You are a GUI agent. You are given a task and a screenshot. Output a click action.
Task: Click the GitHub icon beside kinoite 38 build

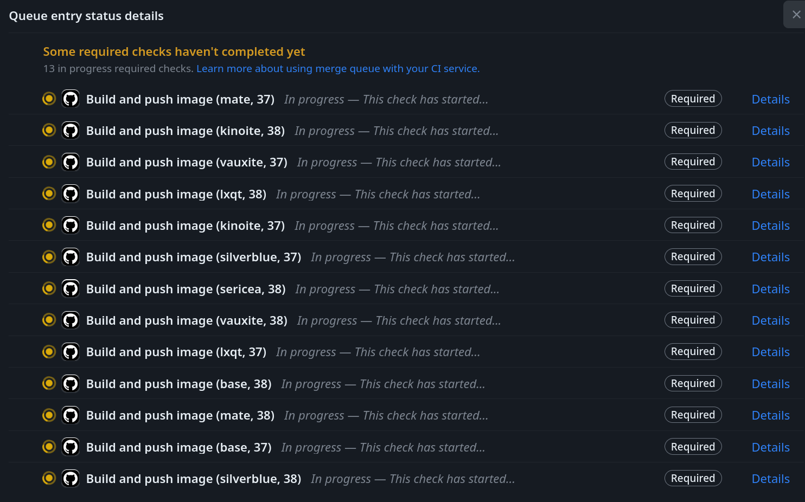point(71,130)
